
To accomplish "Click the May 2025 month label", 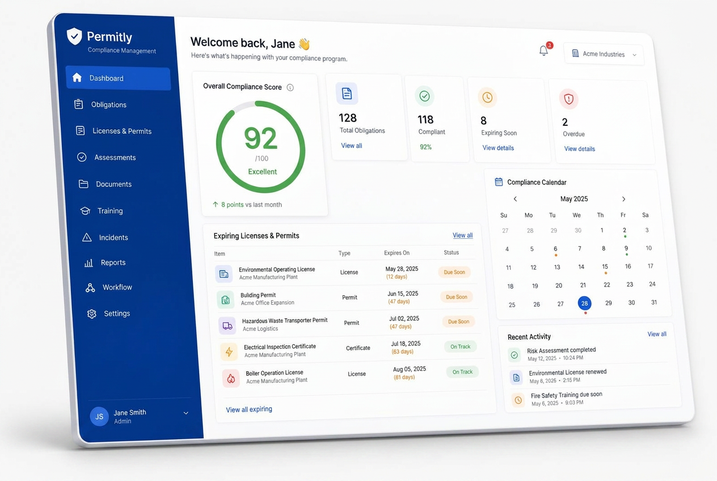I will (574, 199).
